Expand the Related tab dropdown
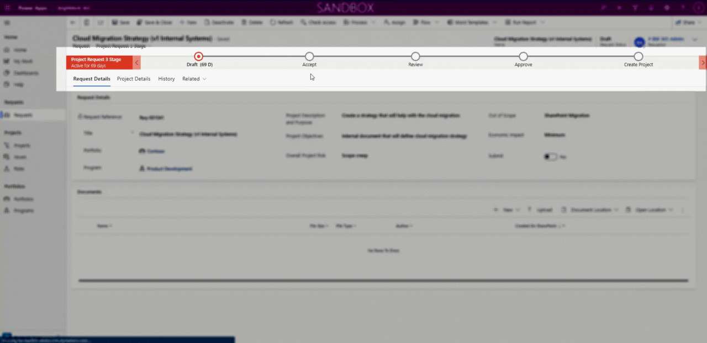This screenshot has width=707, height=343. pyautogui.click(x=194, y=78)
